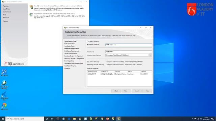Click the Developer edition cell

click(134, 74)
